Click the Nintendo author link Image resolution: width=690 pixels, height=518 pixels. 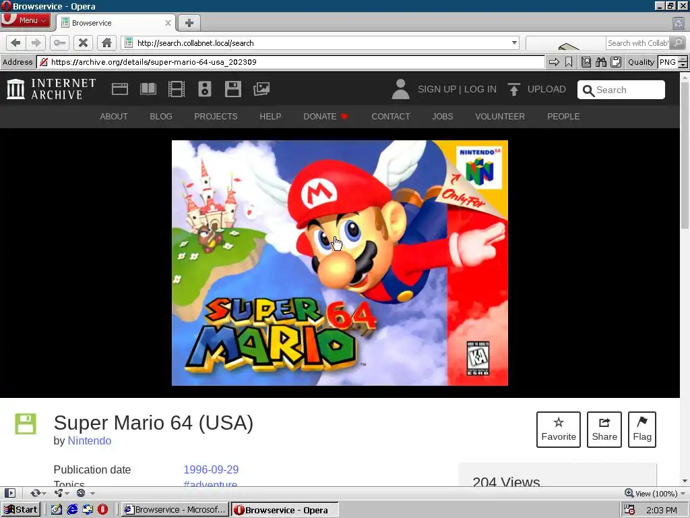click(90, 441)
